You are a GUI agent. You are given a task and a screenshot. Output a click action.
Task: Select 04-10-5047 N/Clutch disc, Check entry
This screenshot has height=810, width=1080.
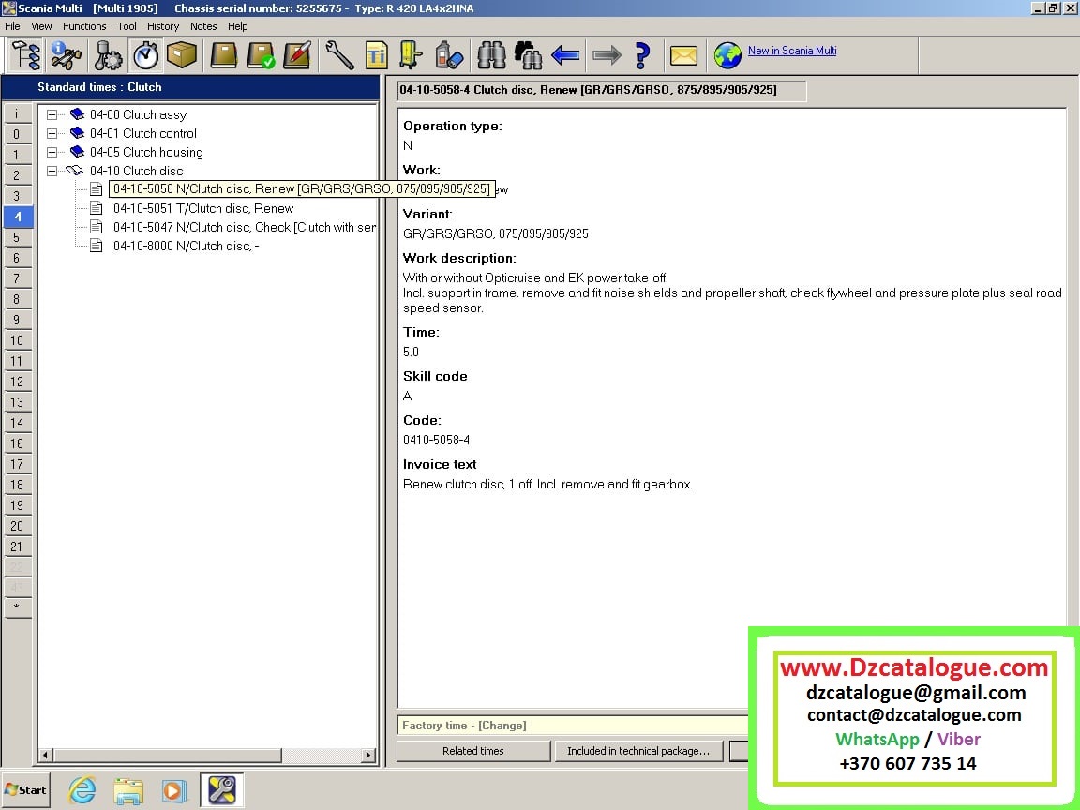coord(245,227)
